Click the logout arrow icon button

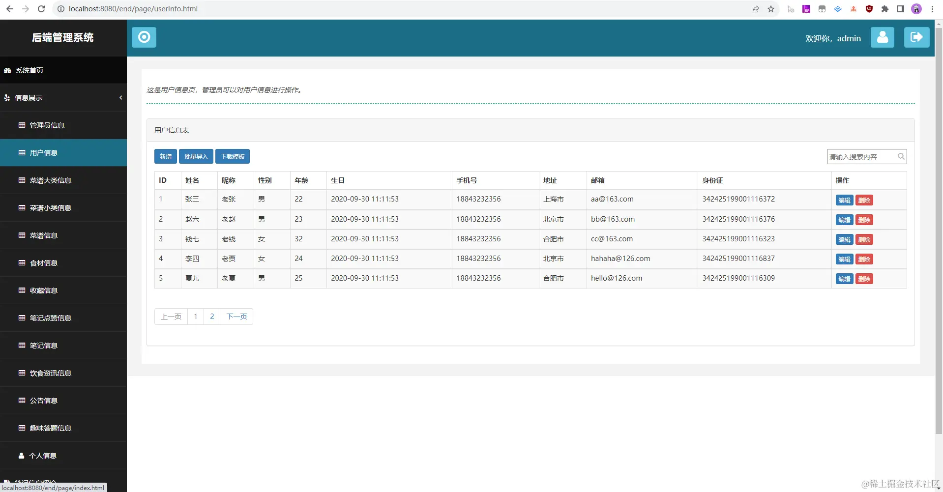(916, 37)
